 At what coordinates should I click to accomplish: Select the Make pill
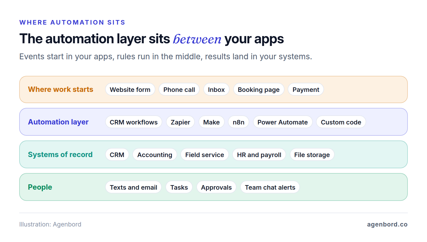coord(211,122)
